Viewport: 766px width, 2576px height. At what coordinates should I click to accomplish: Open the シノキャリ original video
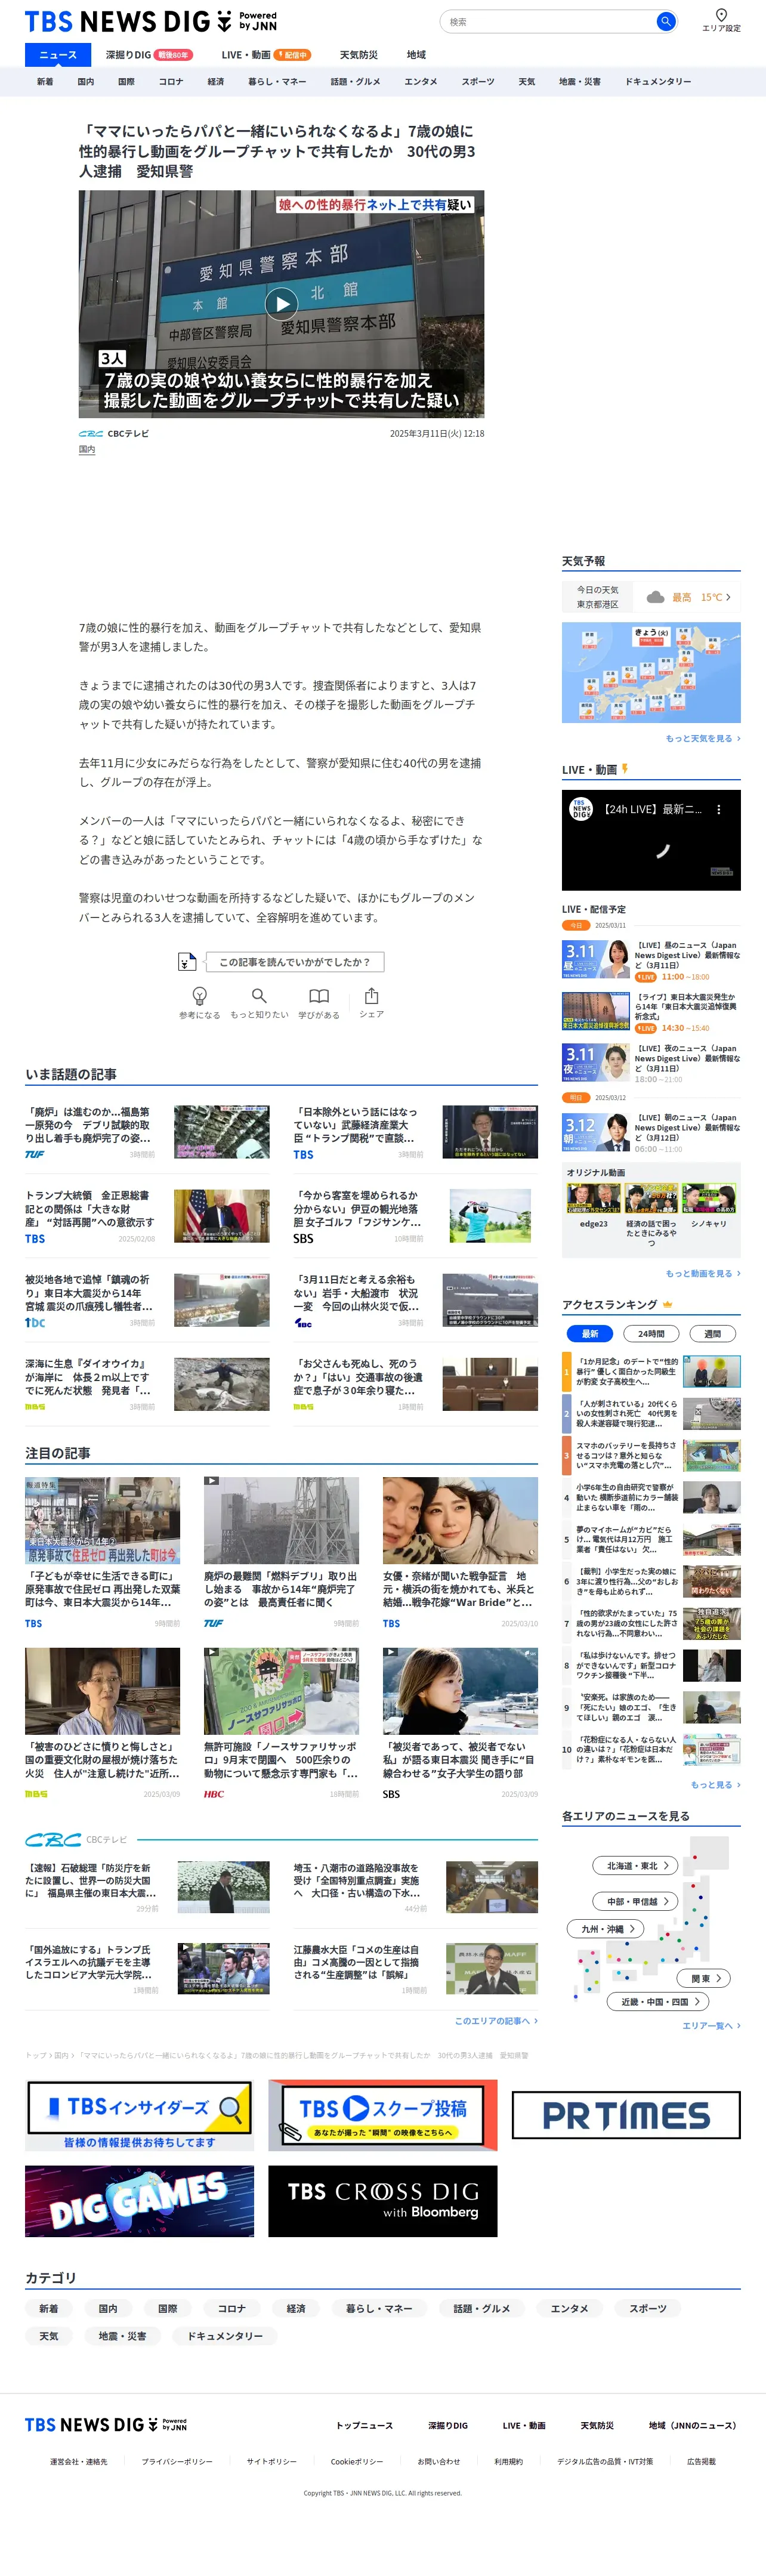pos(709,1199)
